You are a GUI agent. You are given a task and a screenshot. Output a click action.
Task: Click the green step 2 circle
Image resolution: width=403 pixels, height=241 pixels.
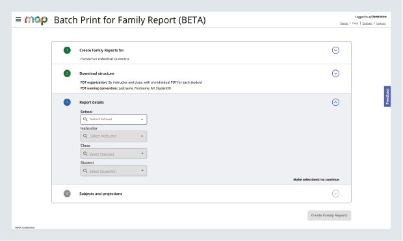click(67, 73)
